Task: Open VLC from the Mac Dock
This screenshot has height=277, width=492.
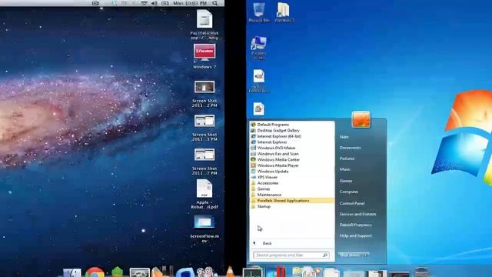Action: (230, 272)
